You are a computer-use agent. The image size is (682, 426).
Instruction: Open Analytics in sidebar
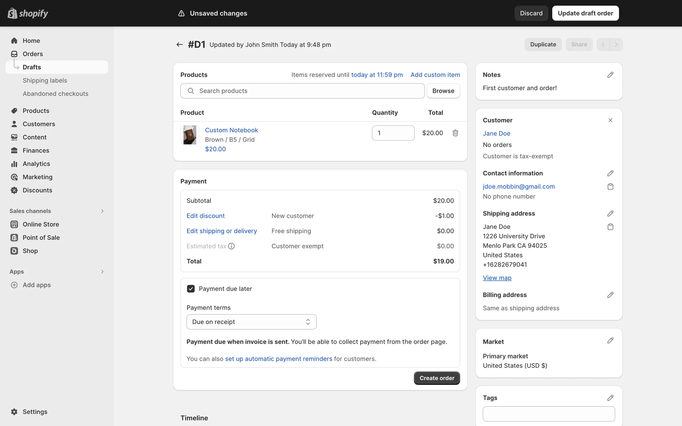[x=36, y=164]
